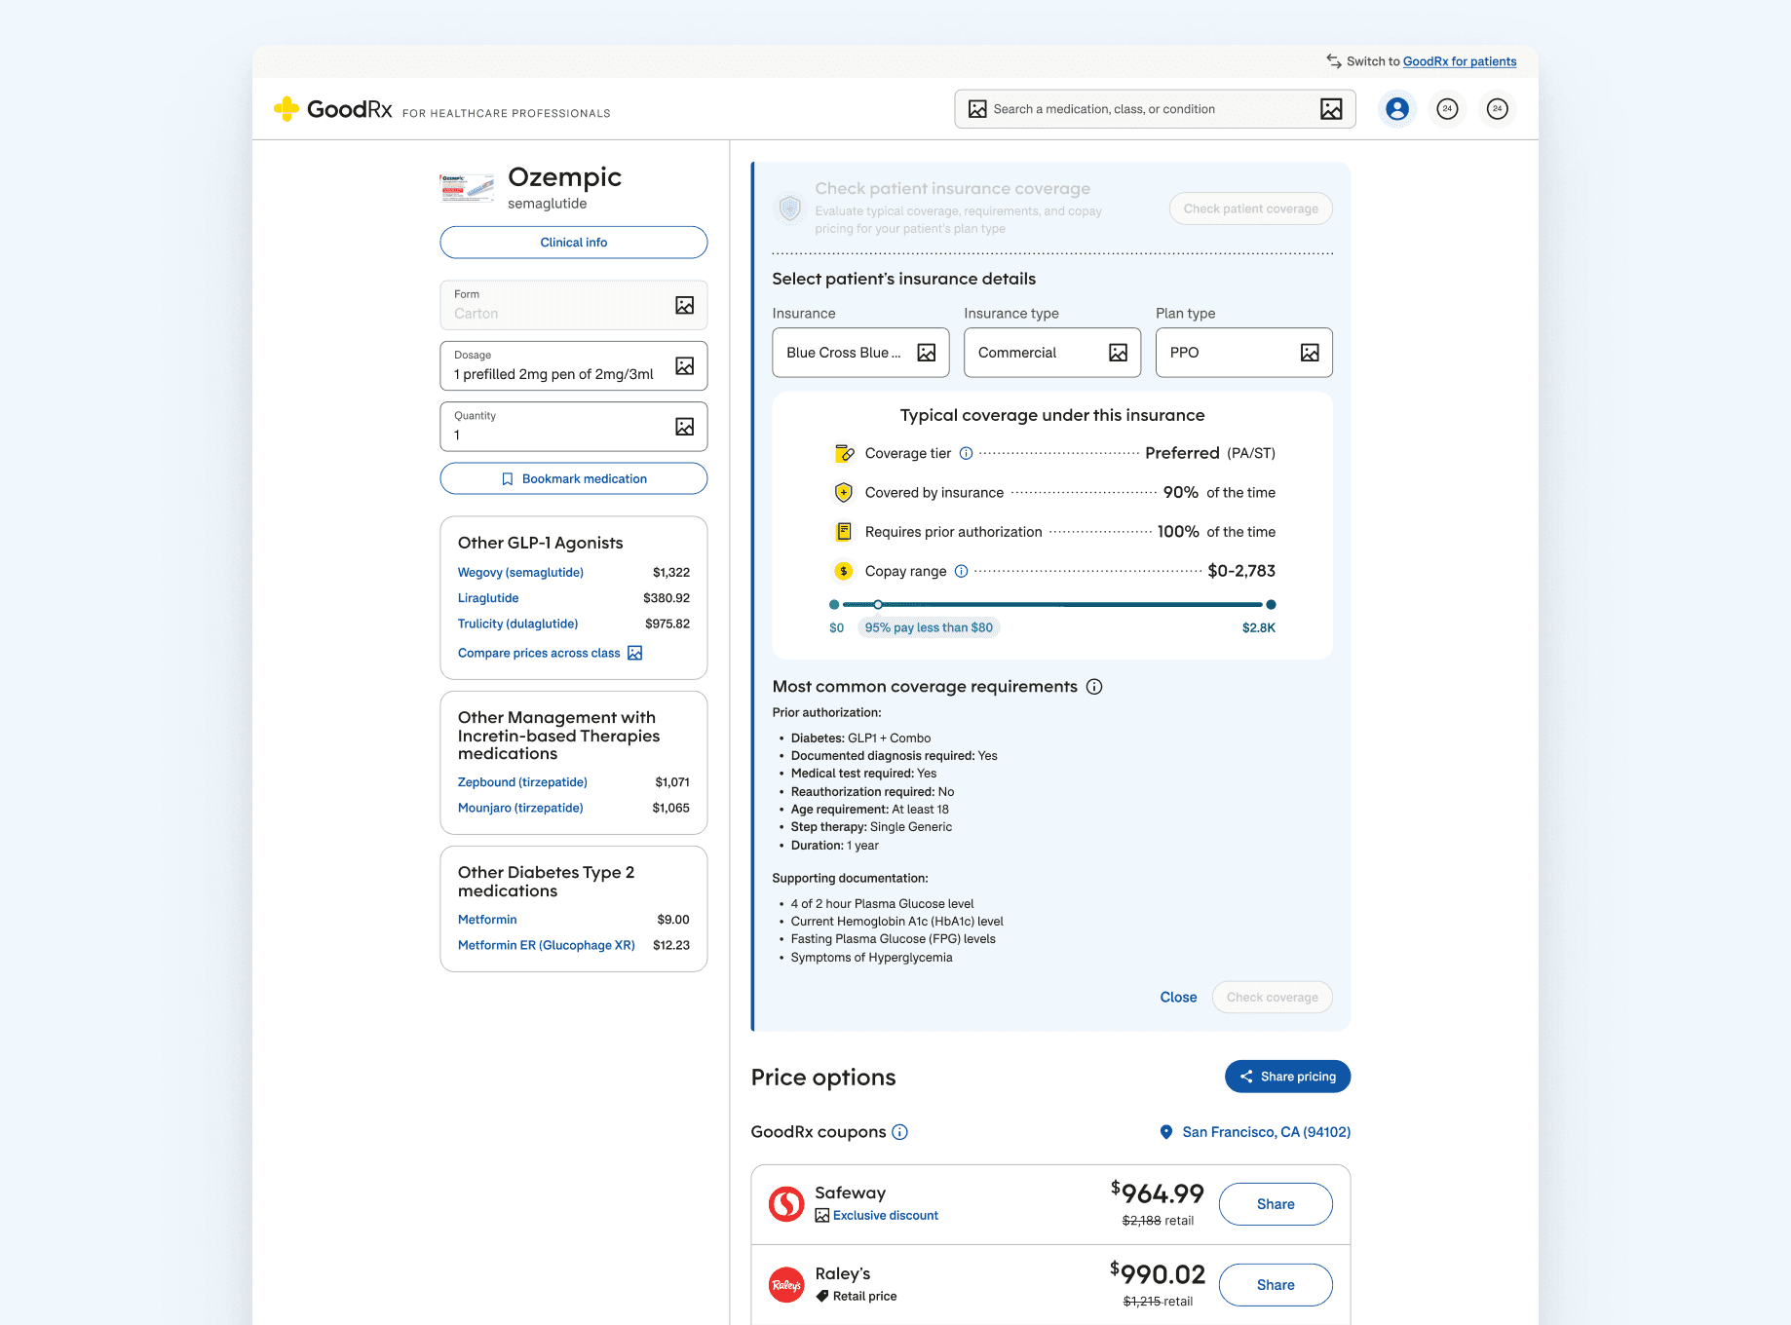Click the $990.02 Raley's price
This screenshot has height=1325, width=1791.
pyautogui.click(x=1158, y=1274)
